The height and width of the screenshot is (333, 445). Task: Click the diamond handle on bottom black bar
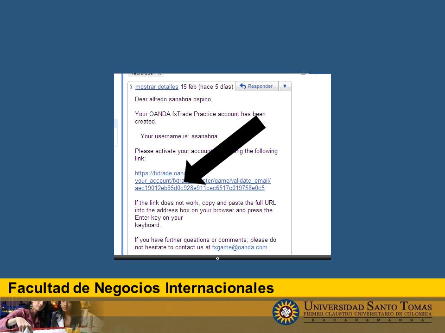pyautogui.click(x=217, y=258)
